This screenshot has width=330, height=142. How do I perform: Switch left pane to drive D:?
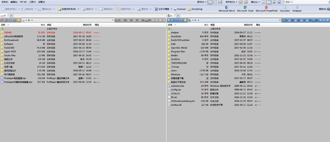tap(124, 20)
